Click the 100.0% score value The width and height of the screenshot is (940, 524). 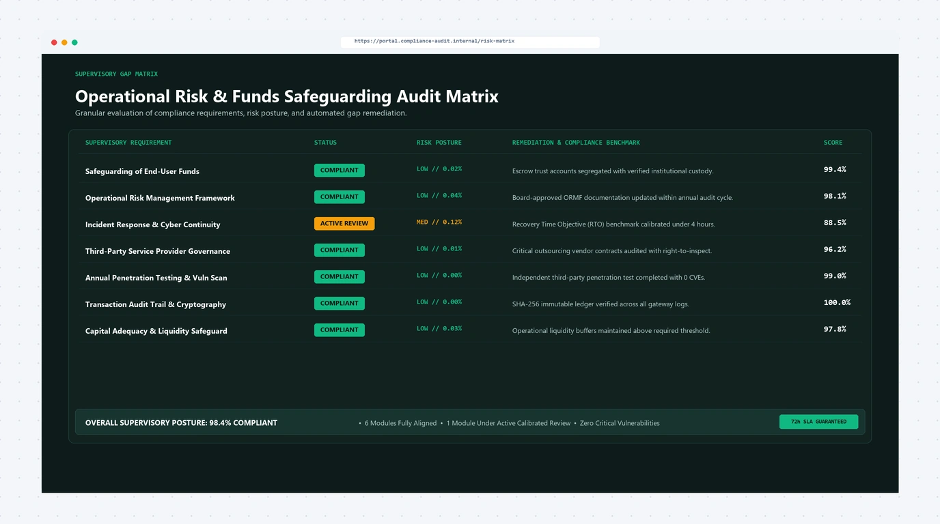(837, 302)
